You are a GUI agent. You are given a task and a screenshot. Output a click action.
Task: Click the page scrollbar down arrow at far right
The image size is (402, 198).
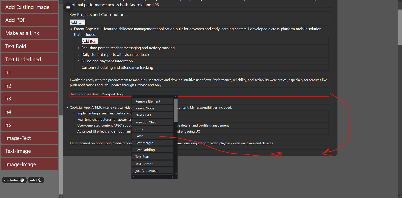coord(400,196)
